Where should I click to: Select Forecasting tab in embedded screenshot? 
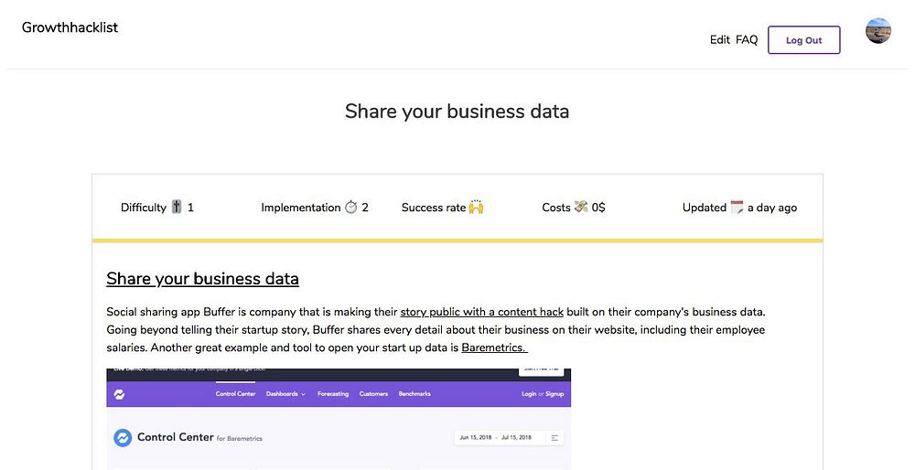point(333,394)
